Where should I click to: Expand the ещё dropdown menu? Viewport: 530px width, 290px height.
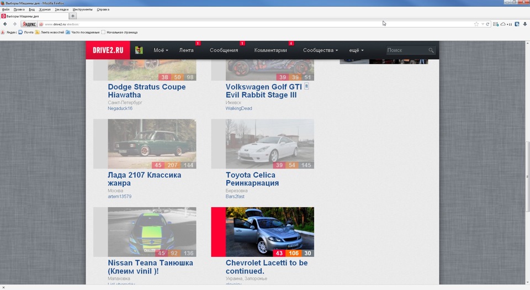[357, 50]
